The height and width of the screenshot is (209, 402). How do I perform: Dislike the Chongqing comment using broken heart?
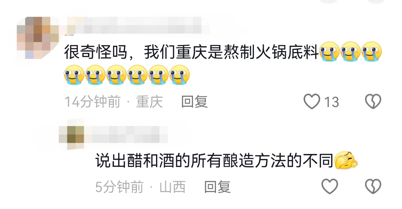coord(373,102)
